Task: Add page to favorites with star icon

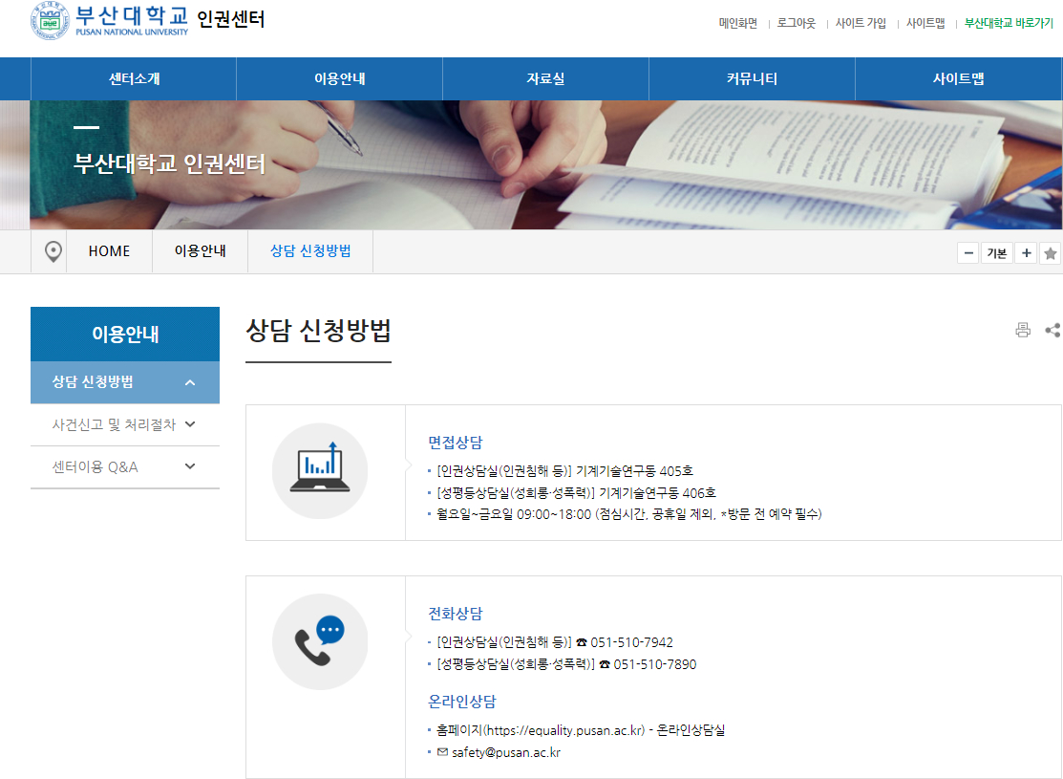Action: [x=1051, y=253]
